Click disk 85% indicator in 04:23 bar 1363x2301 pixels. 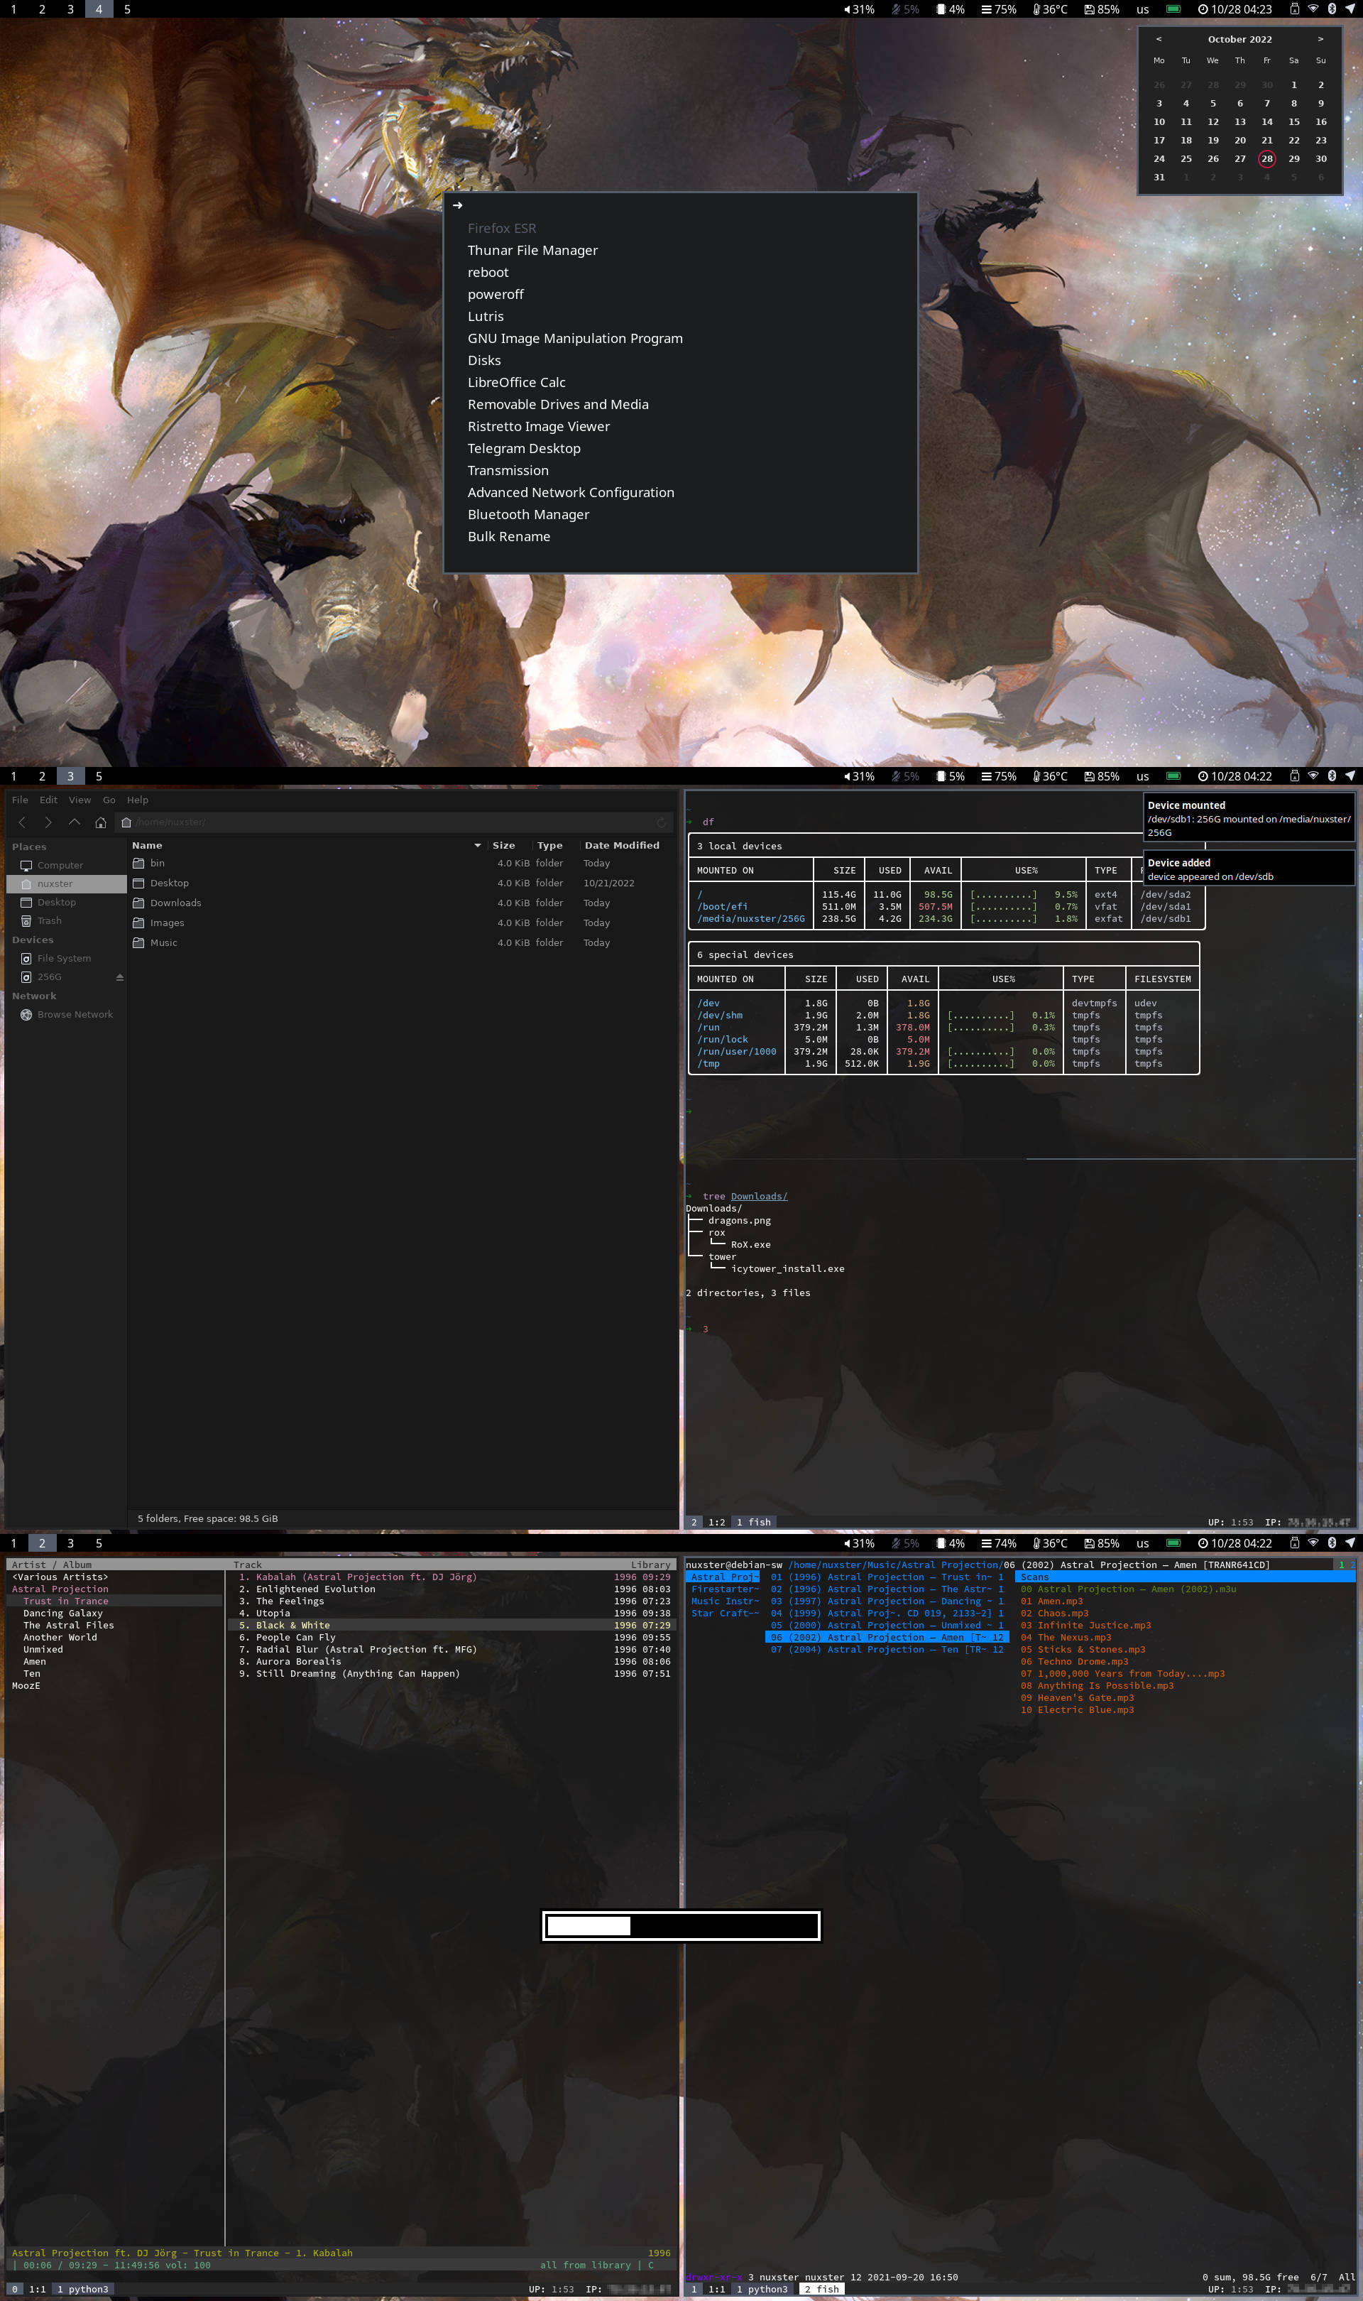pos(1102,9)
